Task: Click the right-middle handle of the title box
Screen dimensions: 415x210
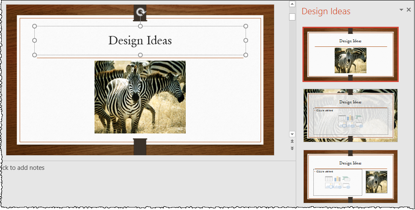Action: pyautogui.click(x=246, y=40)
